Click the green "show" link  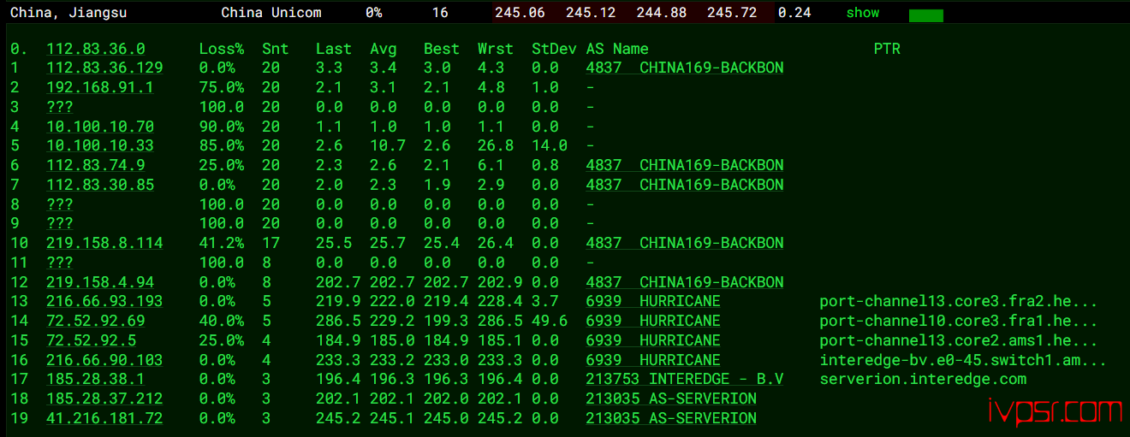click(862, 13)
